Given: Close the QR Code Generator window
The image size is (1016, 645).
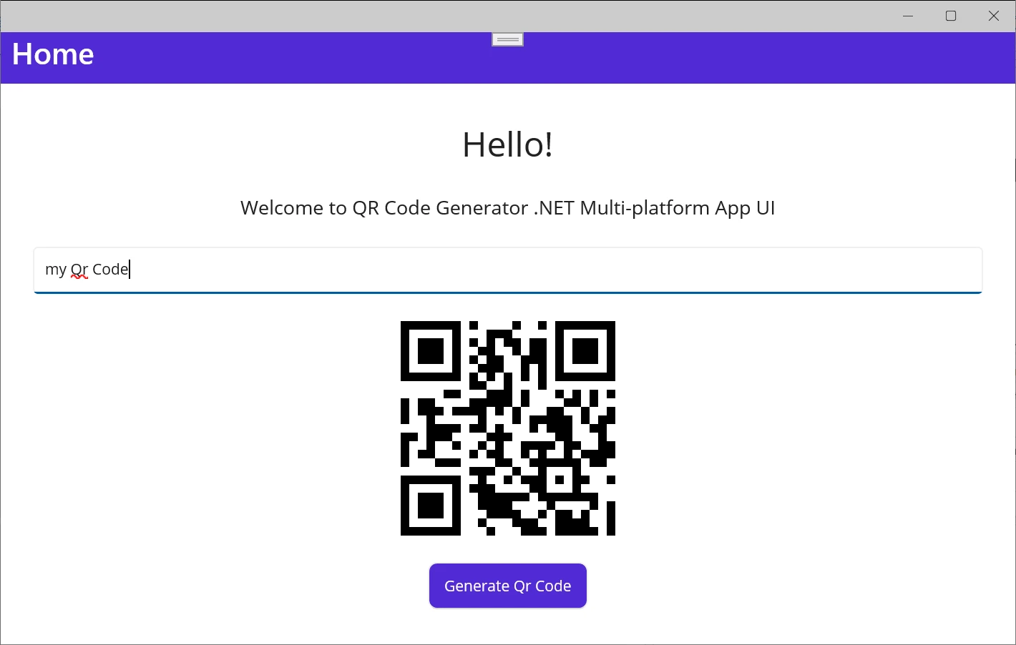Looking at the screenshot, I should coord(994,16).
